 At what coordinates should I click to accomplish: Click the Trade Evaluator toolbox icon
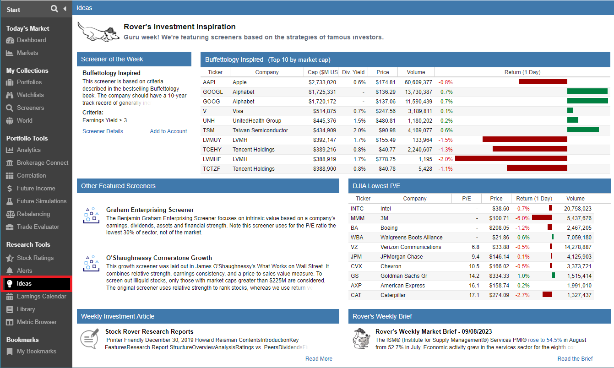pos(10,227)
